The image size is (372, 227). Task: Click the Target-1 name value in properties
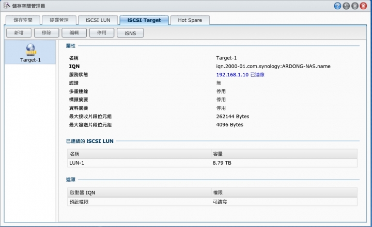226,58
